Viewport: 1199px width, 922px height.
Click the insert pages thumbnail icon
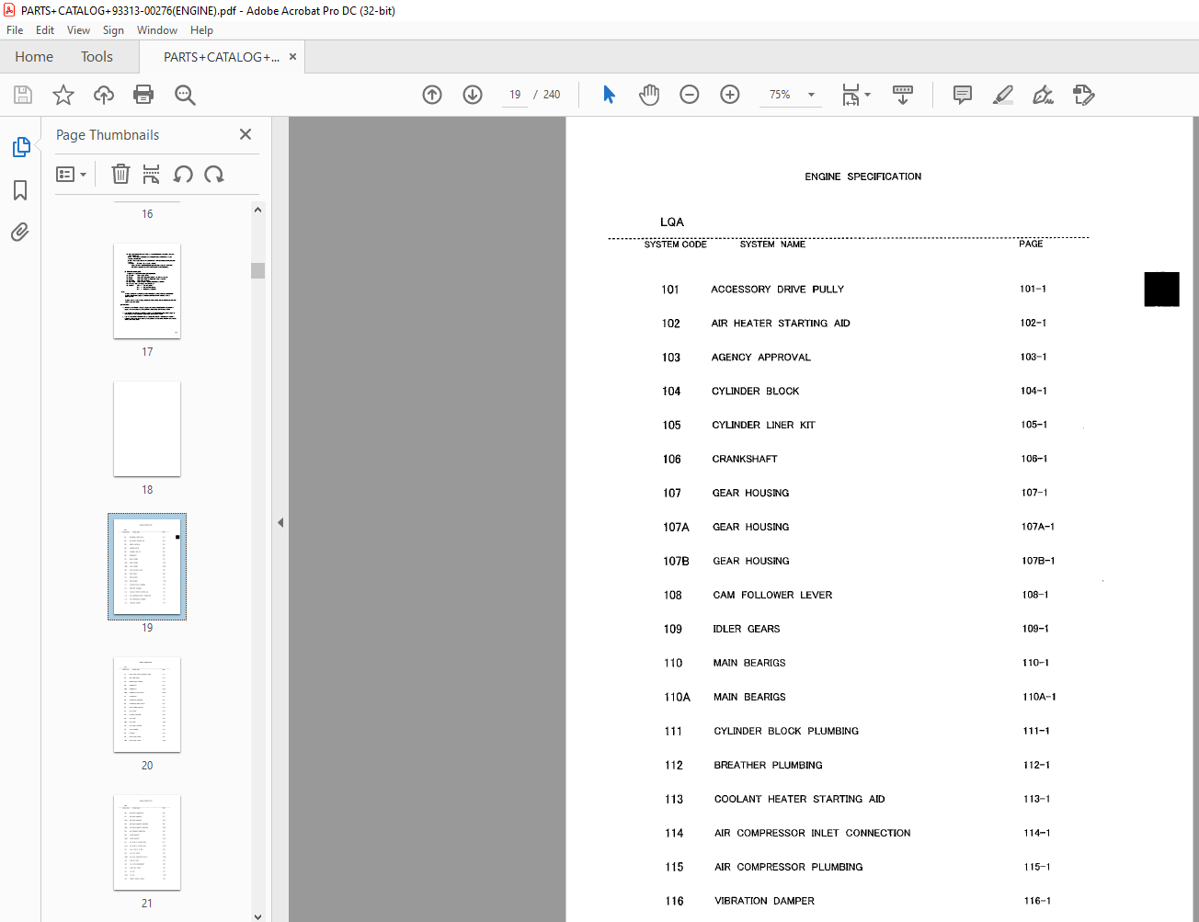click(152, 174)
